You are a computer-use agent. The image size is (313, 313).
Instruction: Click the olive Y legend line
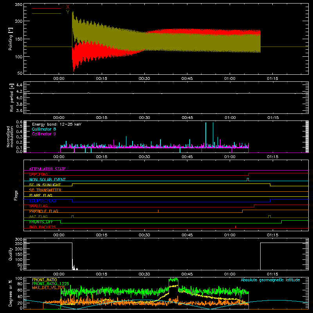coord(47,13)
